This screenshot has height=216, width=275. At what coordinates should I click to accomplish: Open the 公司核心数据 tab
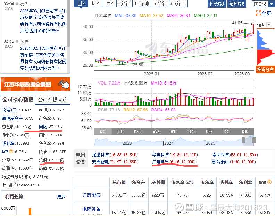tap(18, 99)
